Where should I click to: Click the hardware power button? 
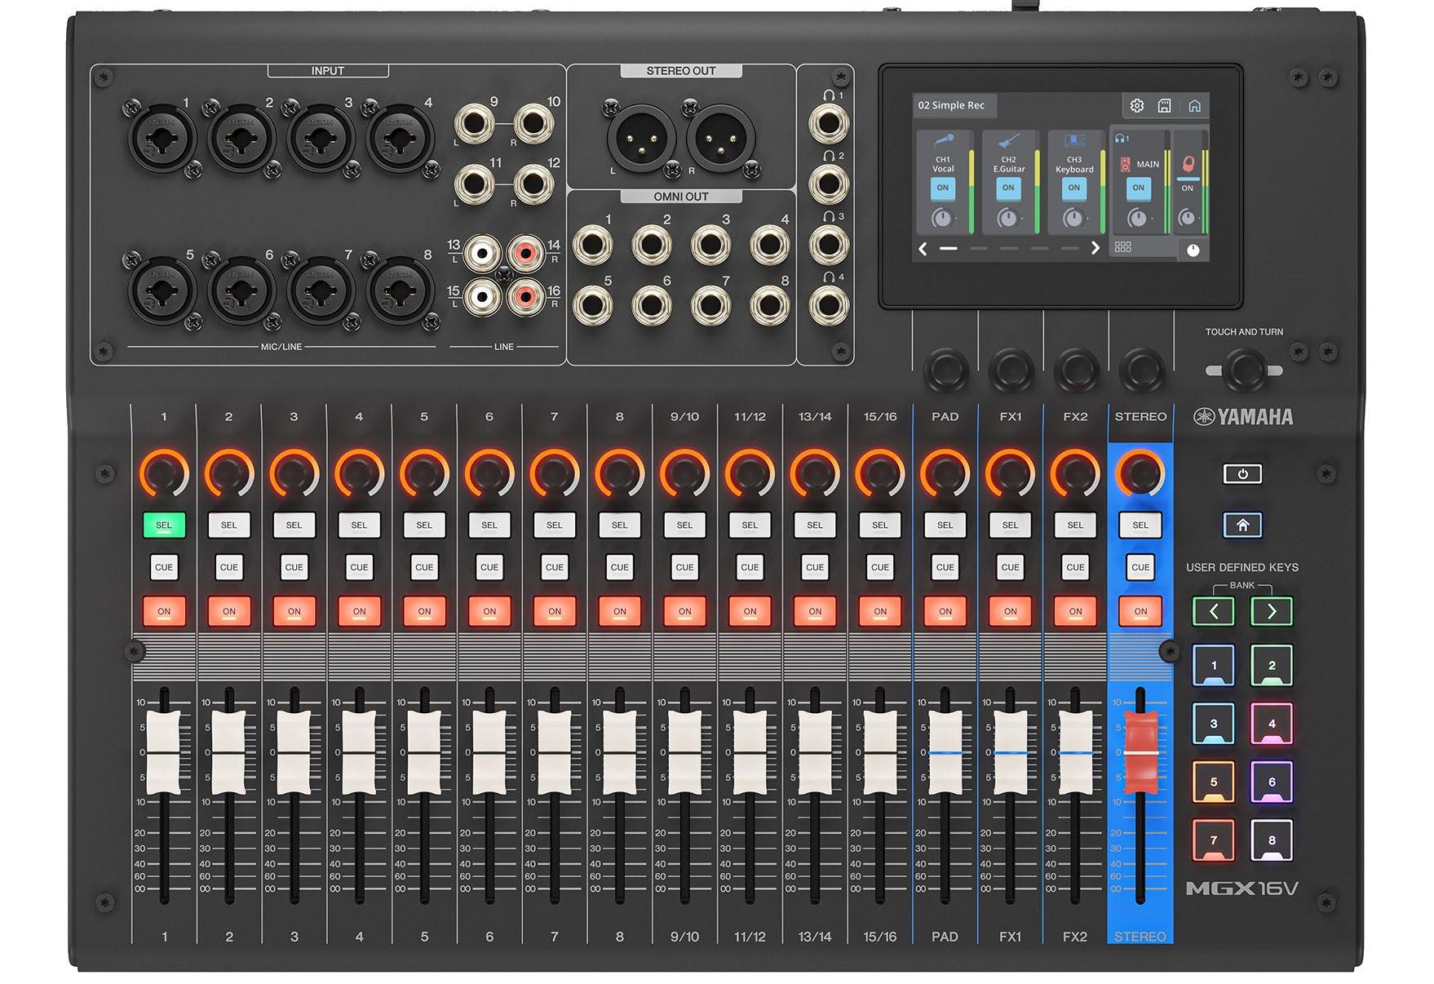tap(1242, 474)
